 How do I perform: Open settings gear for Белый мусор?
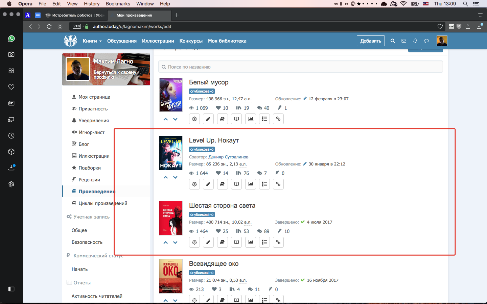tap(194, 119)
